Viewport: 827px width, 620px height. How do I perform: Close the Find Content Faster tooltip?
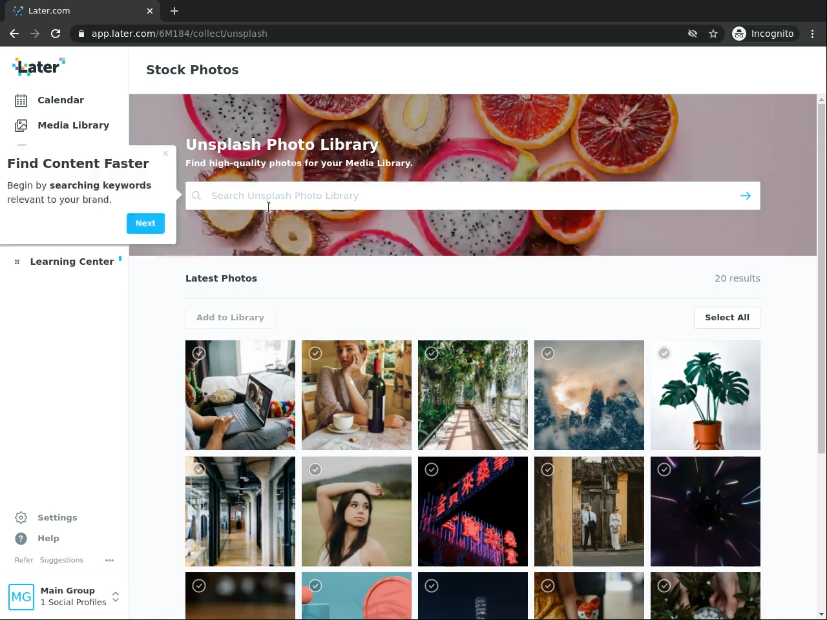click(x=165, y=154)
